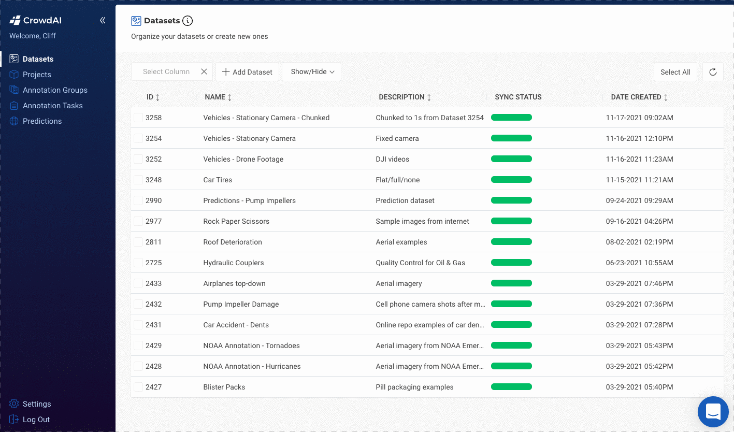Click the Datasets icon in the sidebar

pyautogui.click(x=14, y=59)
